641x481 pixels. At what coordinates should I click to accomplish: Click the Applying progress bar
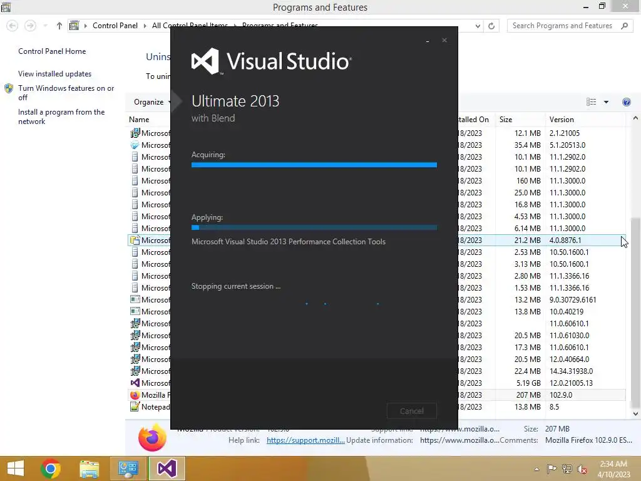coord(314,227)
